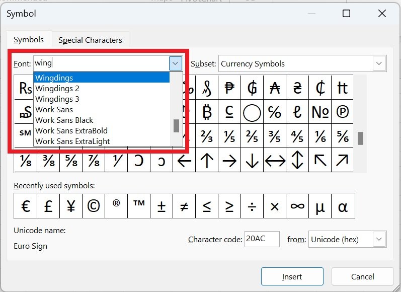Select the SM service mark symbol
The image size is (401, 292).
coord(25,133)
